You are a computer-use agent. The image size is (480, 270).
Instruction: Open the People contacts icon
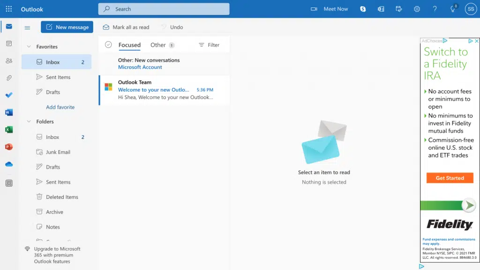[x=9, y=61]
